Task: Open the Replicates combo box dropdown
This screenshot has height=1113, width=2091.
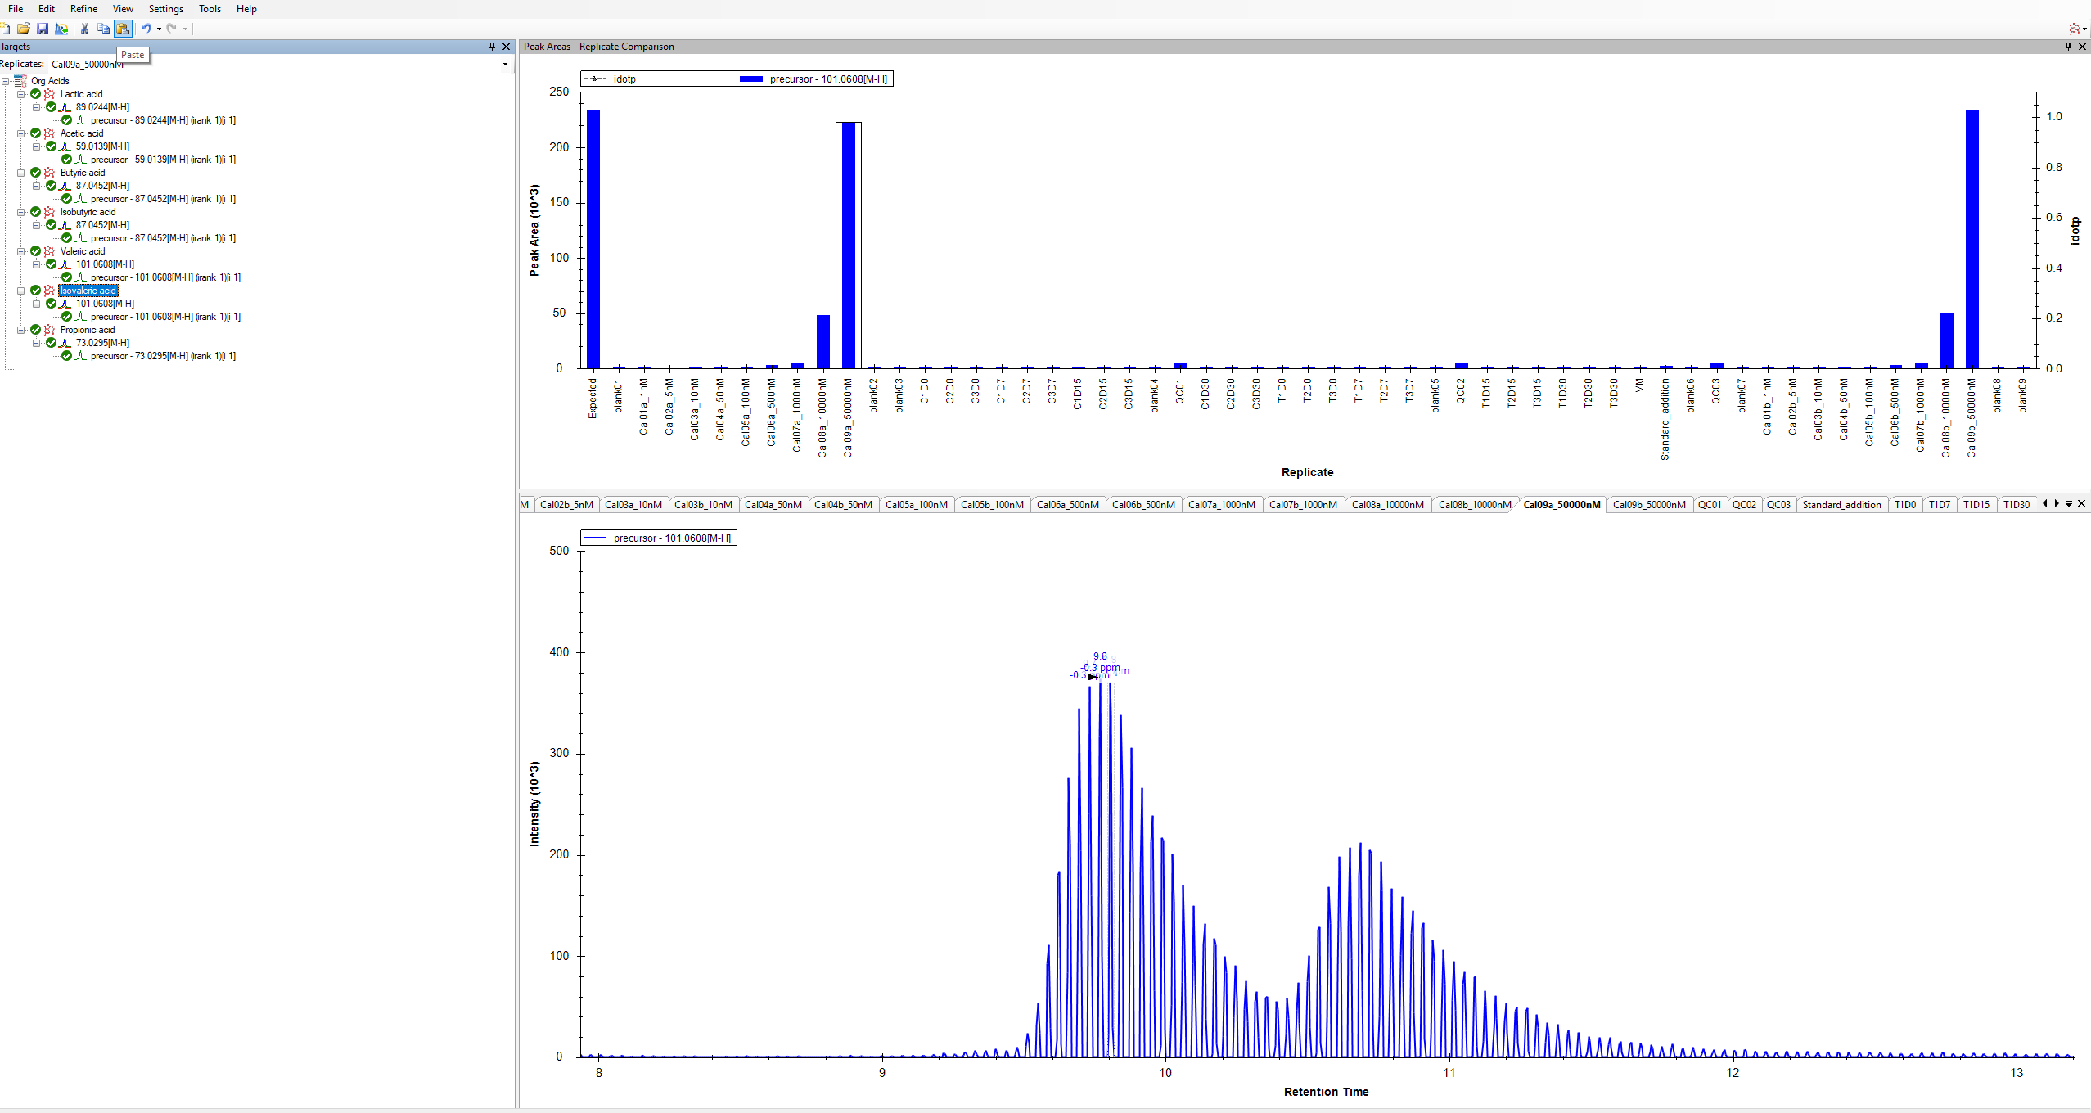Action: [x=505, y=64]
